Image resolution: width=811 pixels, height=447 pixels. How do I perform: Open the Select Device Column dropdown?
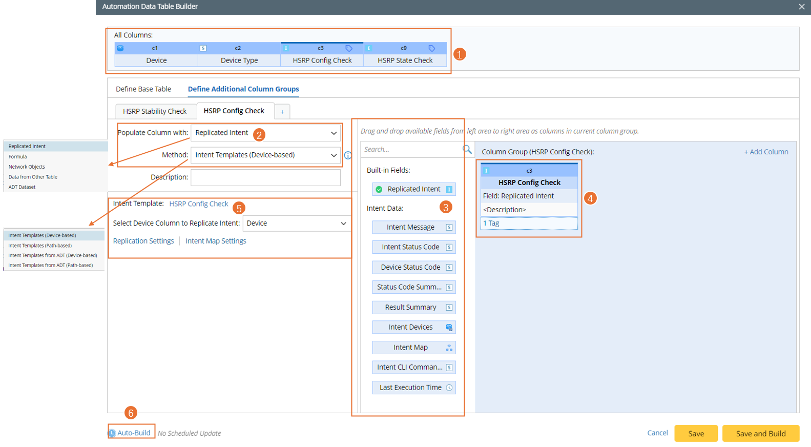coord(296,223)
